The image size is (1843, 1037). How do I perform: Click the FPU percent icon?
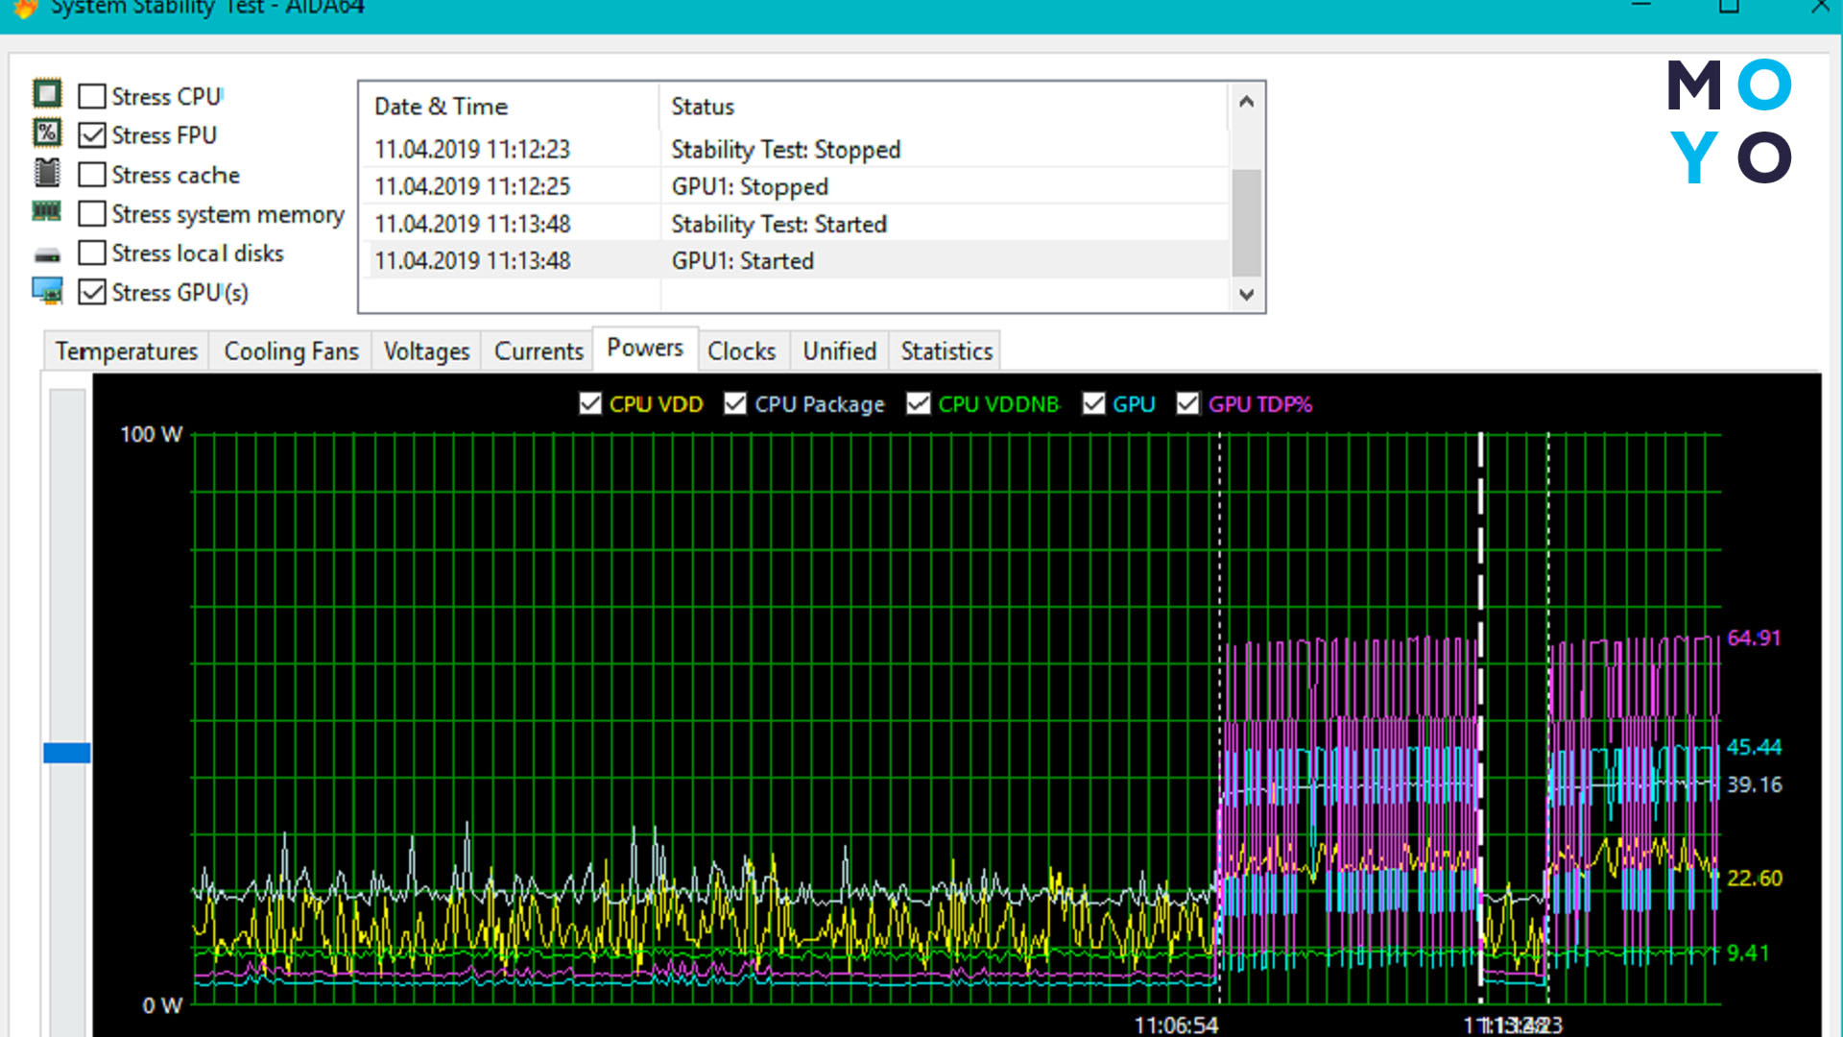click(47, 133)
